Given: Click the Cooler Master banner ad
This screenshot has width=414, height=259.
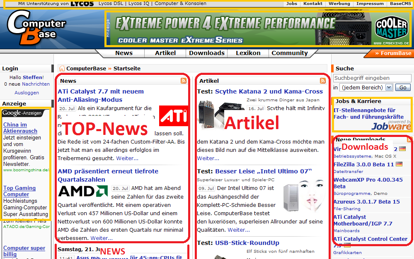Looking at the screenshot, I should [258, 29].
